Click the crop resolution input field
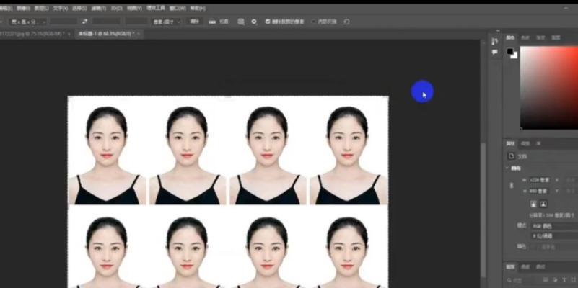Image resolution: width=578 pixels, height=288 pixels. coord(136,22)
